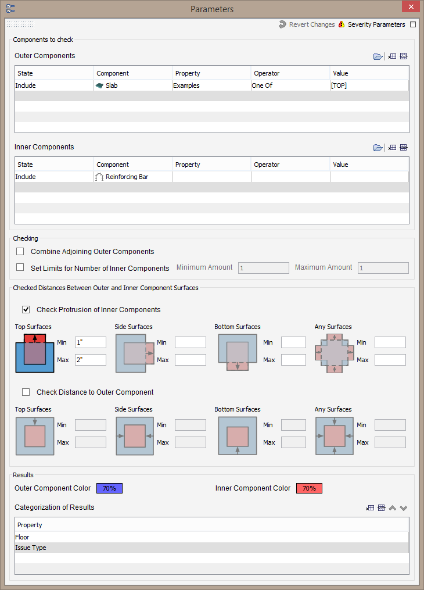424x590 pixels.
Task: Click Property header in Categorization table
Action: point(211,524)
